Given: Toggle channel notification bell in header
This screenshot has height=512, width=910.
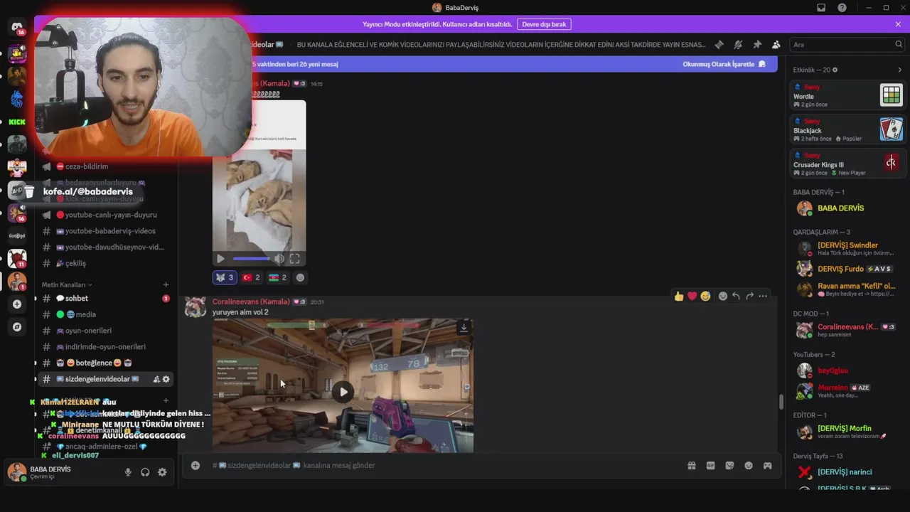Looking at the screenshot, I should tap(738, 44).
